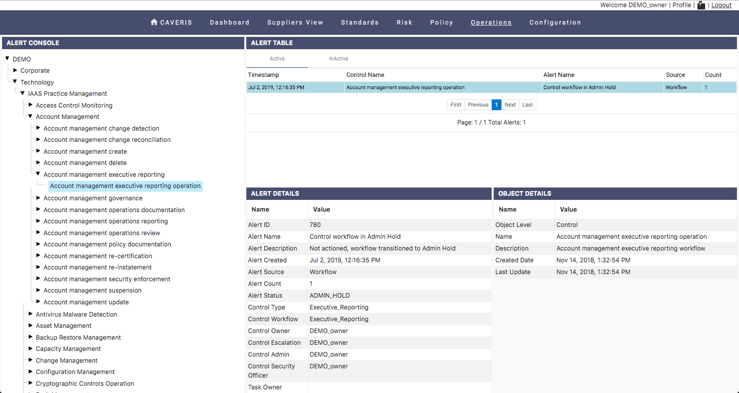
Task: Click the Object Level value Control
Action: coord(567,225)
